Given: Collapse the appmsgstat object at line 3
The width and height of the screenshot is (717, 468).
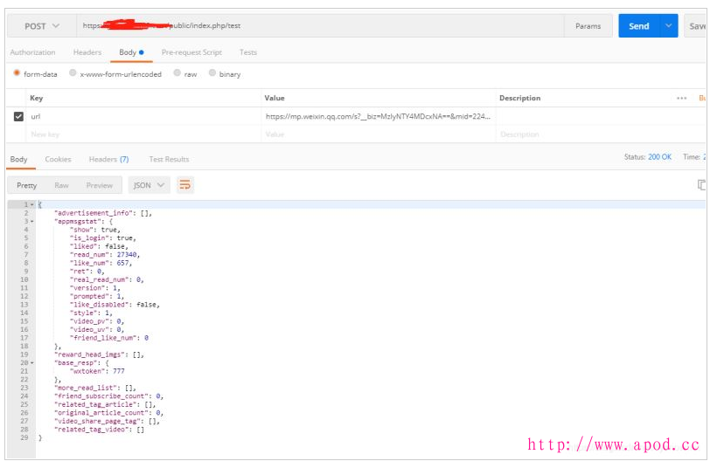Looking at the screenshot, I should click(x=32, y=222).
